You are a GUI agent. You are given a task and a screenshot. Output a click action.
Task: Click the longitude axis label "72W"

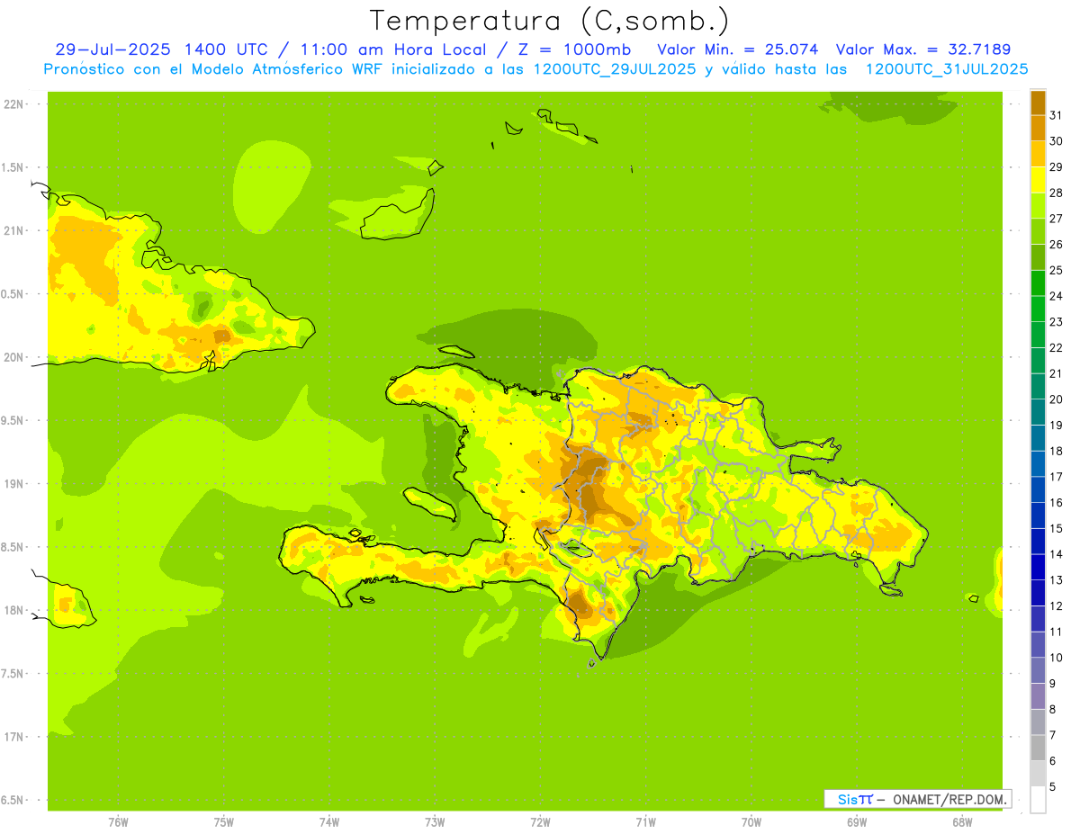541,822
